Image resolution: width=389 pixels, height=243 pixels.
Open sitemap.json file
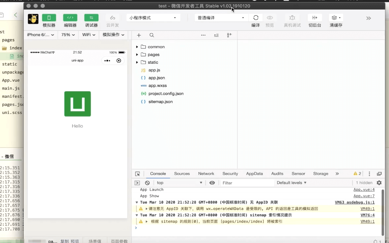160,102
